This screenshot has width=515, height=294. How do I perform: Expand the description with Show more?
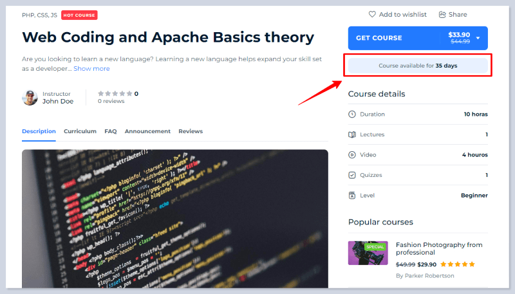[91, 69]
